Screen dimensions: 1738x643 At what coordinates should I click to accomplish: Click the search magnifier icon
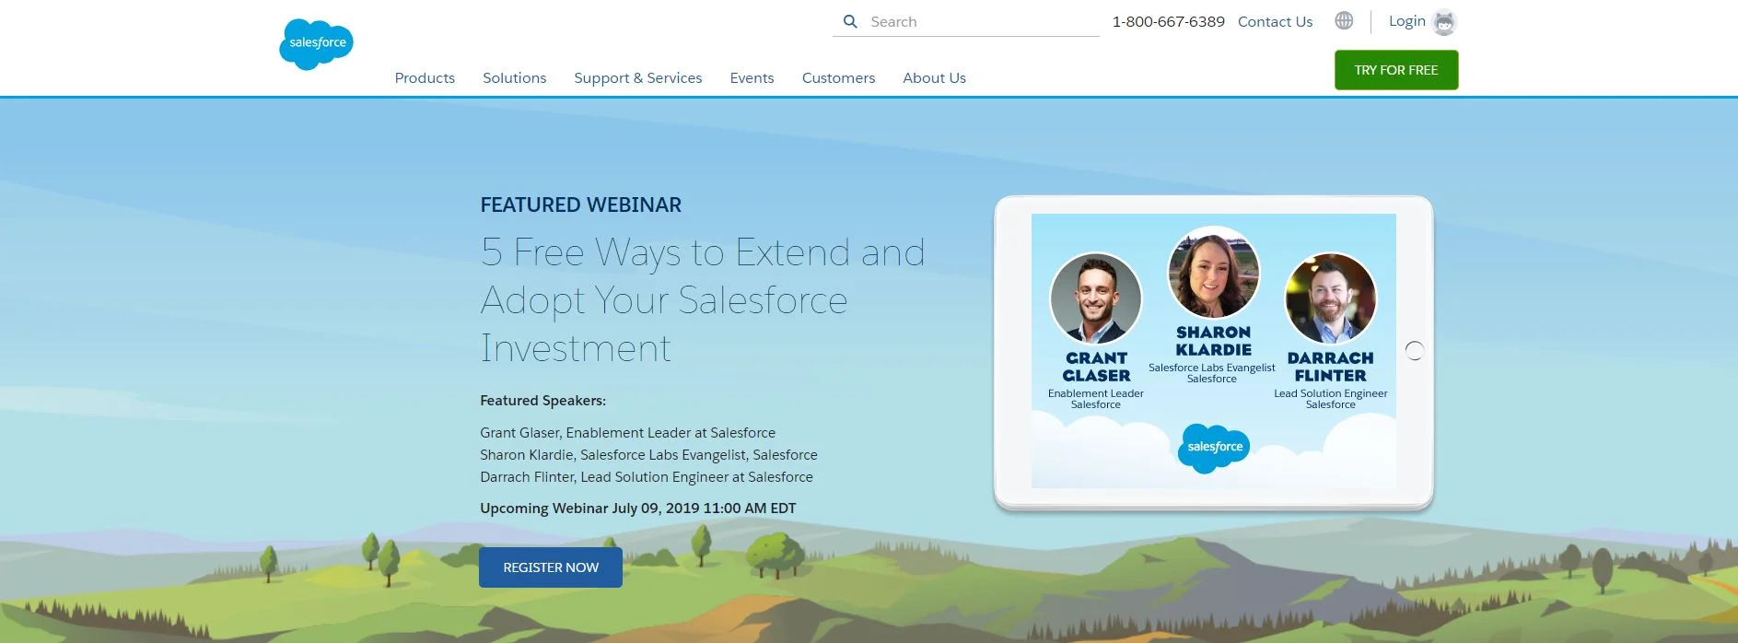click(850, 21)
